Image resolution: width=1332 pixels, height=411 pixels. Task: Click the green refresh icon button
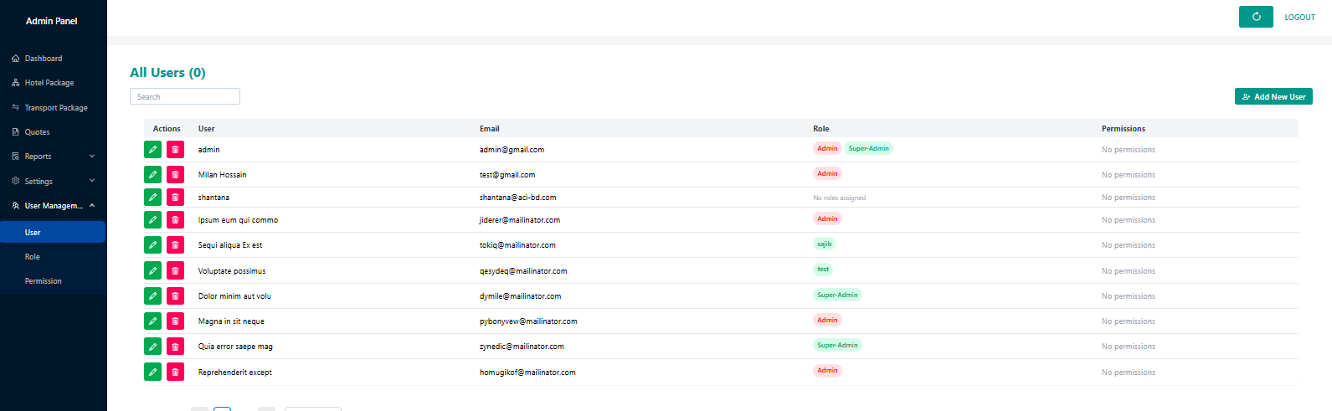pos(1255,17)
